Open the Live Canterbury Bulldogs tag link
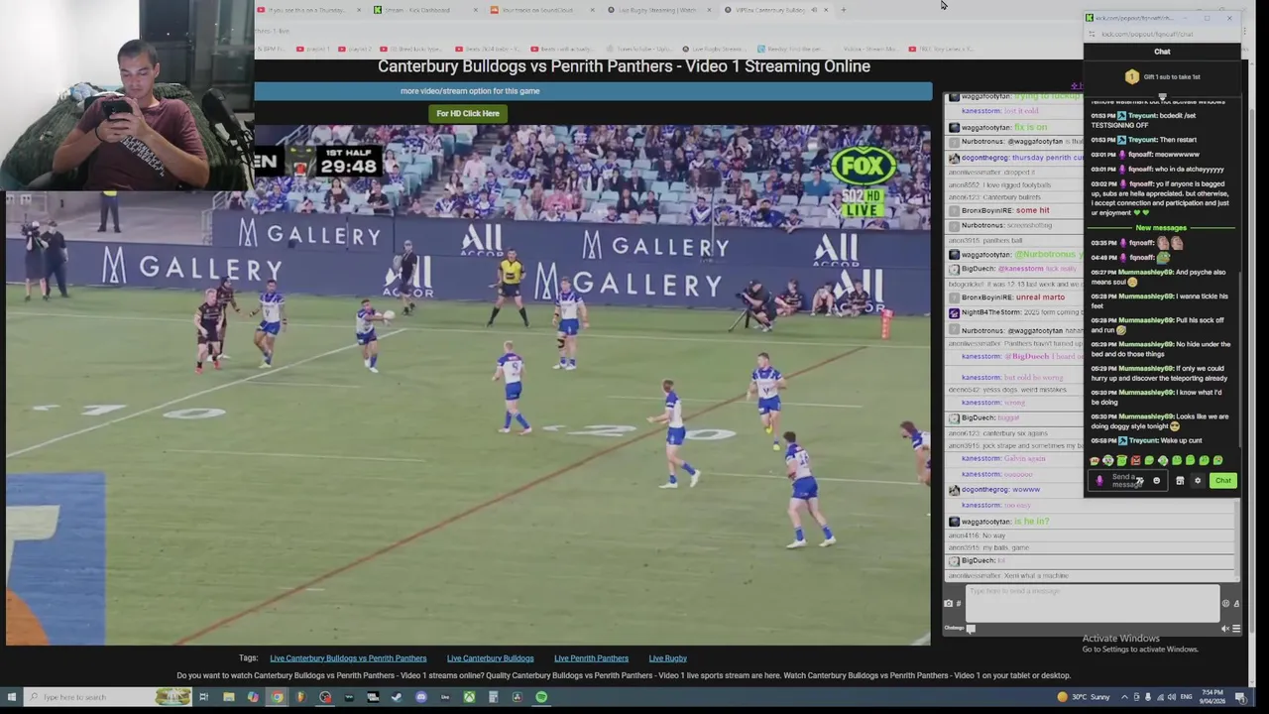 (x=490, y=658)
